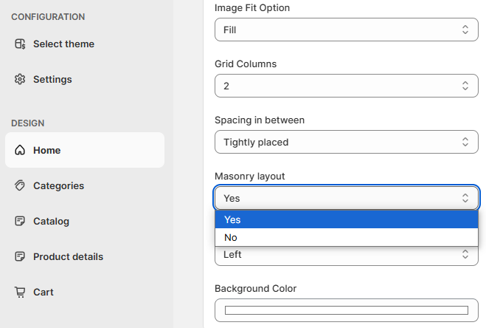This screenshot has width=486, height=328.
Task: Click the Grid Columns label
Action: pos(246,64)
